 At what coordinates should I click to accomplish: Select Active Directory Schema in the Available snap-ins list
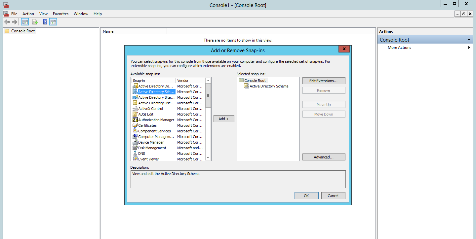click(154, 92)
